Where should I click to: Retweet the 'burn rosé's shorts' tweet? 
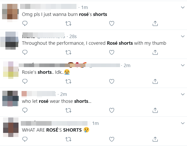pyautogui.click(x=68, y=24)
